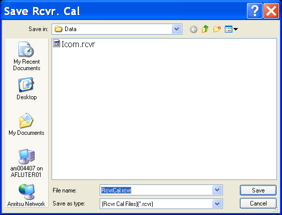Screen dimensions: 282x215
Task: Open the Anritsu Network location
Action: tap(26, 195)
